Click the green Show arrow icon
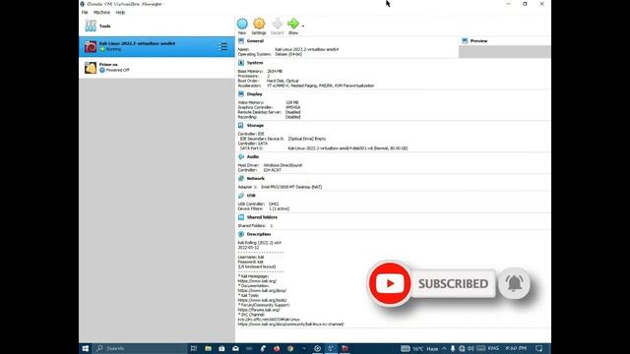 point(293,24)
